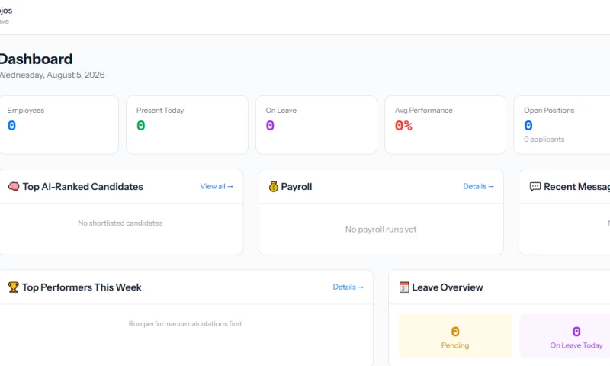Open Top Performers This Week Details link
This screenshot has height=366, width=610.
[348, 287]
